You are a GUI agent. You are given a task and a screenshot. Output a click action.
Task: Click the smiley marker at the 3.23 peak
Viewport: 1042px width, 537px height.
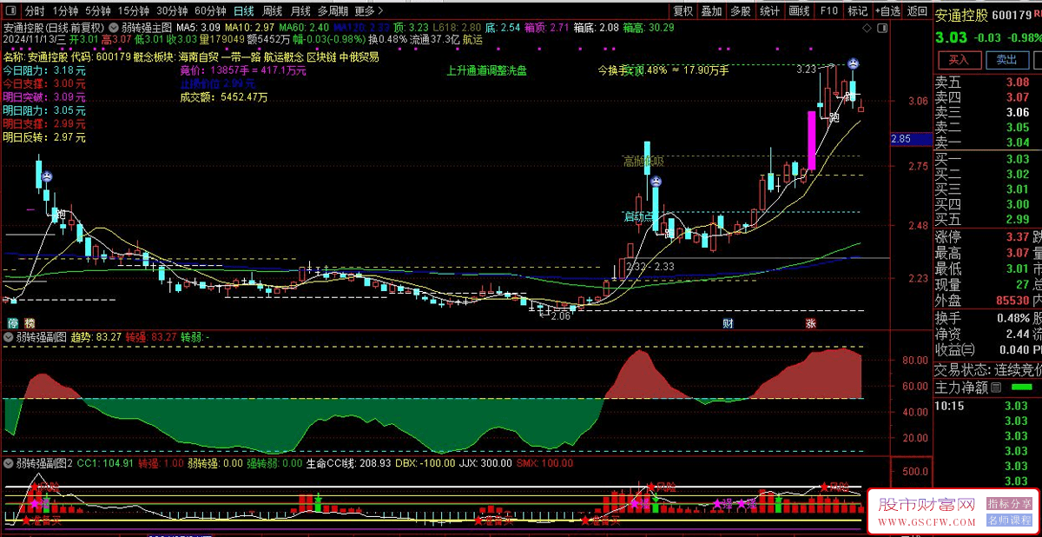click(x=854, y=63)
